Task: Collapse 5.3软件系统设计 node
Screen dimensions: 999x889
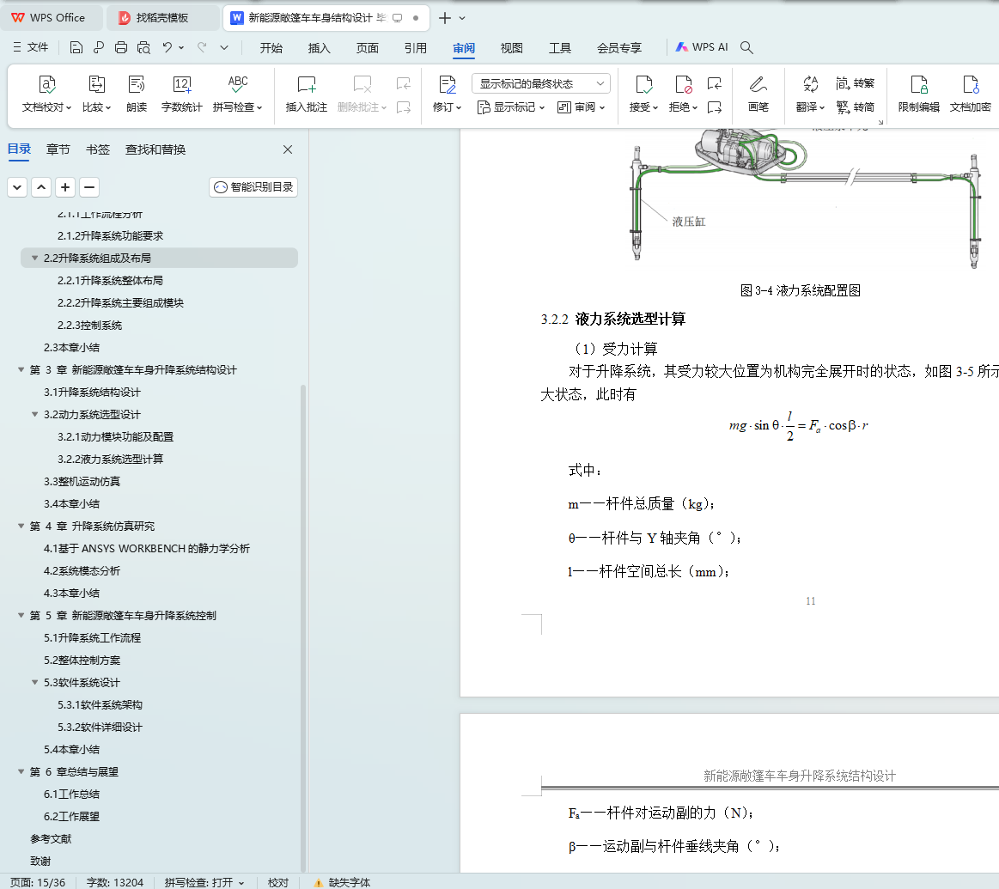Action: click(x=34, y=682)
